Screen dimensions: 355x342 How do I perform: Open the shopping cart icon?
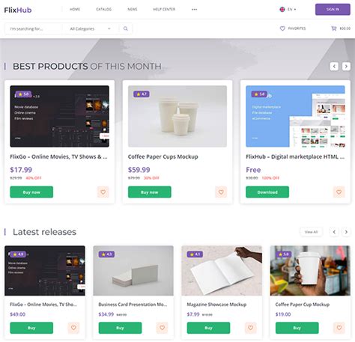coord(334,28)
